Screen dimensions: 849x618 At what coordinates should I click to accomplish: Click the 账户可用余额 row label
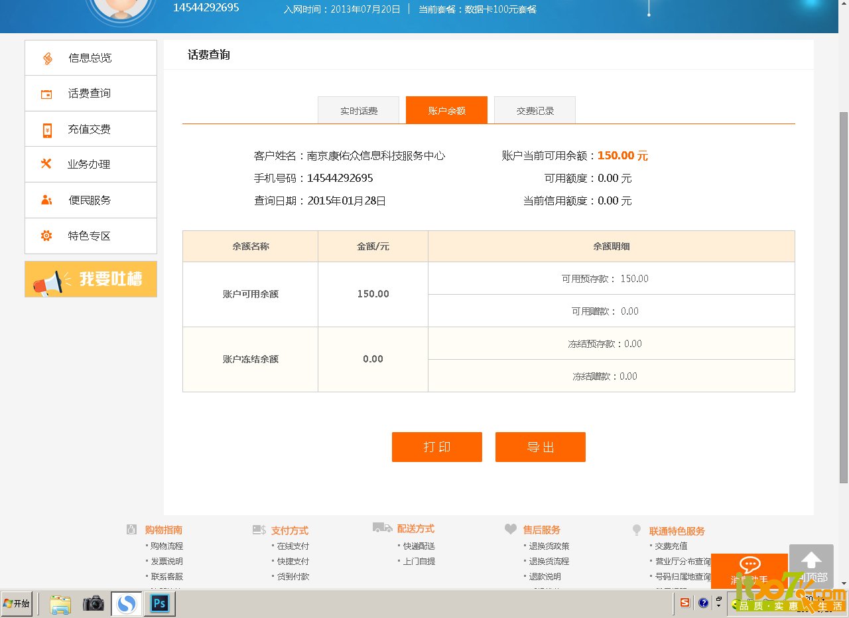click(251, 294)
